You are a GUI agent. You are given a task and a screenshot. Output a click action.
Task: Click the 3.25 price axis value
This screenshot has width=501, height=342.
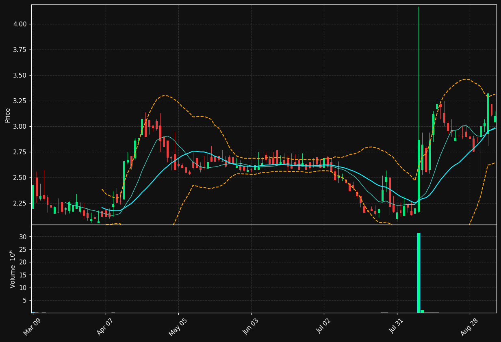point(20,101)
